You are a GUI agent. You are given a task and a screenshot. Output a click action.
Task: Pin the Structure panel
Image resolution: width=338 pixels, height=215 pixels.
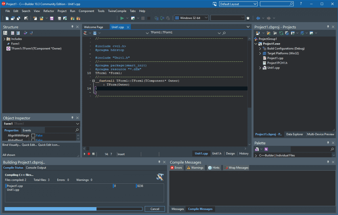(x=72, y=27)
